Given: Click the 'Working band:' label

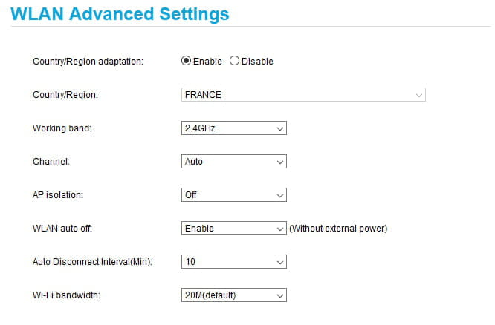Looking at the screenshot, I should (x=62, y=128).
